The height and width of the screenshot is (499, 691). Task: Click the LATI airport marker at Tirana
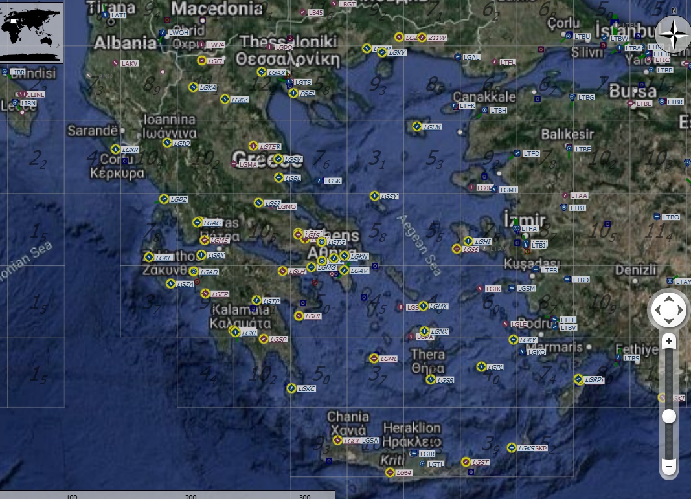(x=105, y=14)
